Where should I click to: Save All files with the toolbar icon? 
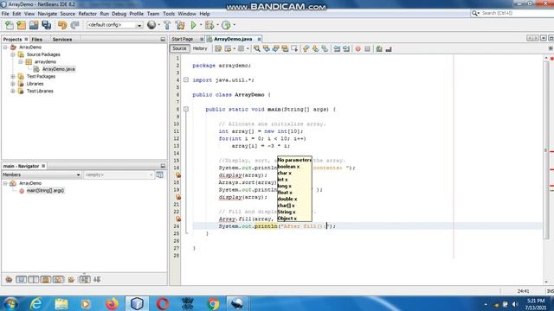coord(46,25)
